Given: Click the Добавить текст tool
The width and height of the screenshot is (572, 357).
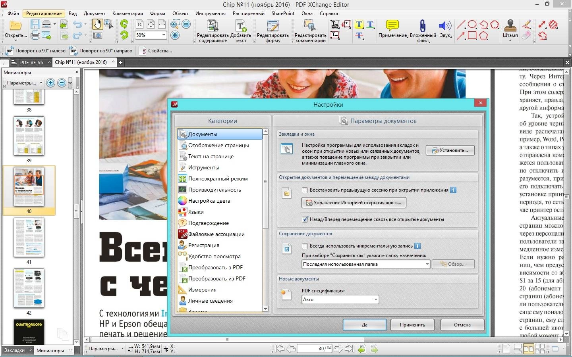Looking at the screenshot, I should tap(241, 31).
